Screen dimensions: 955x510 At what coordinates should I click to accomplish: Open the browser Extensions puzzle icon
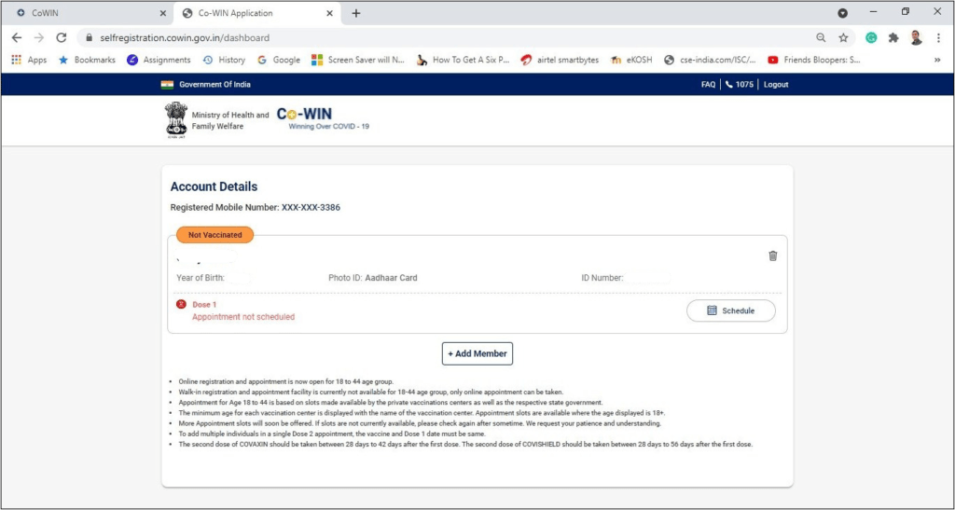point(893,38)
